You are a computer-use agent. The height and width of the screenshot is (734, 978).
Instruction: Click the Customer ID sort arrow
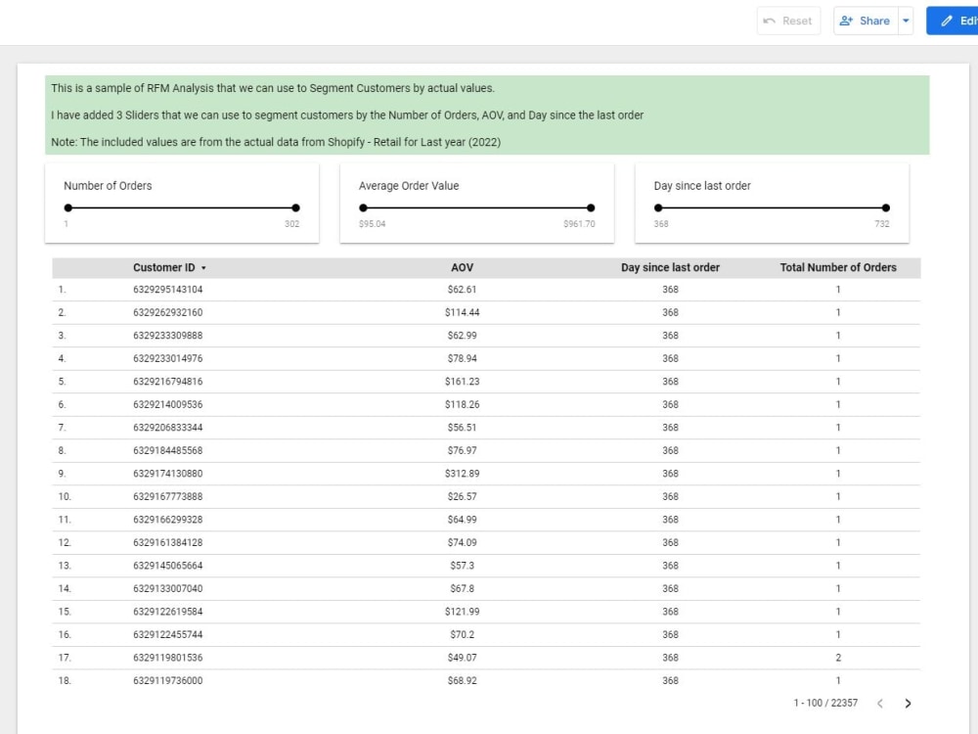203,268
